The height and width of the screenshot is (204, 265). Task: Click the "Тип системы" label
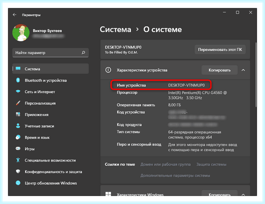(129, 132)
